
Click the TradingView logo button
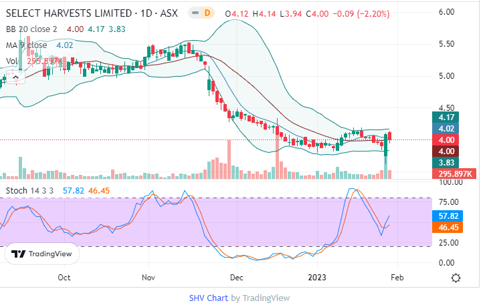43,254
